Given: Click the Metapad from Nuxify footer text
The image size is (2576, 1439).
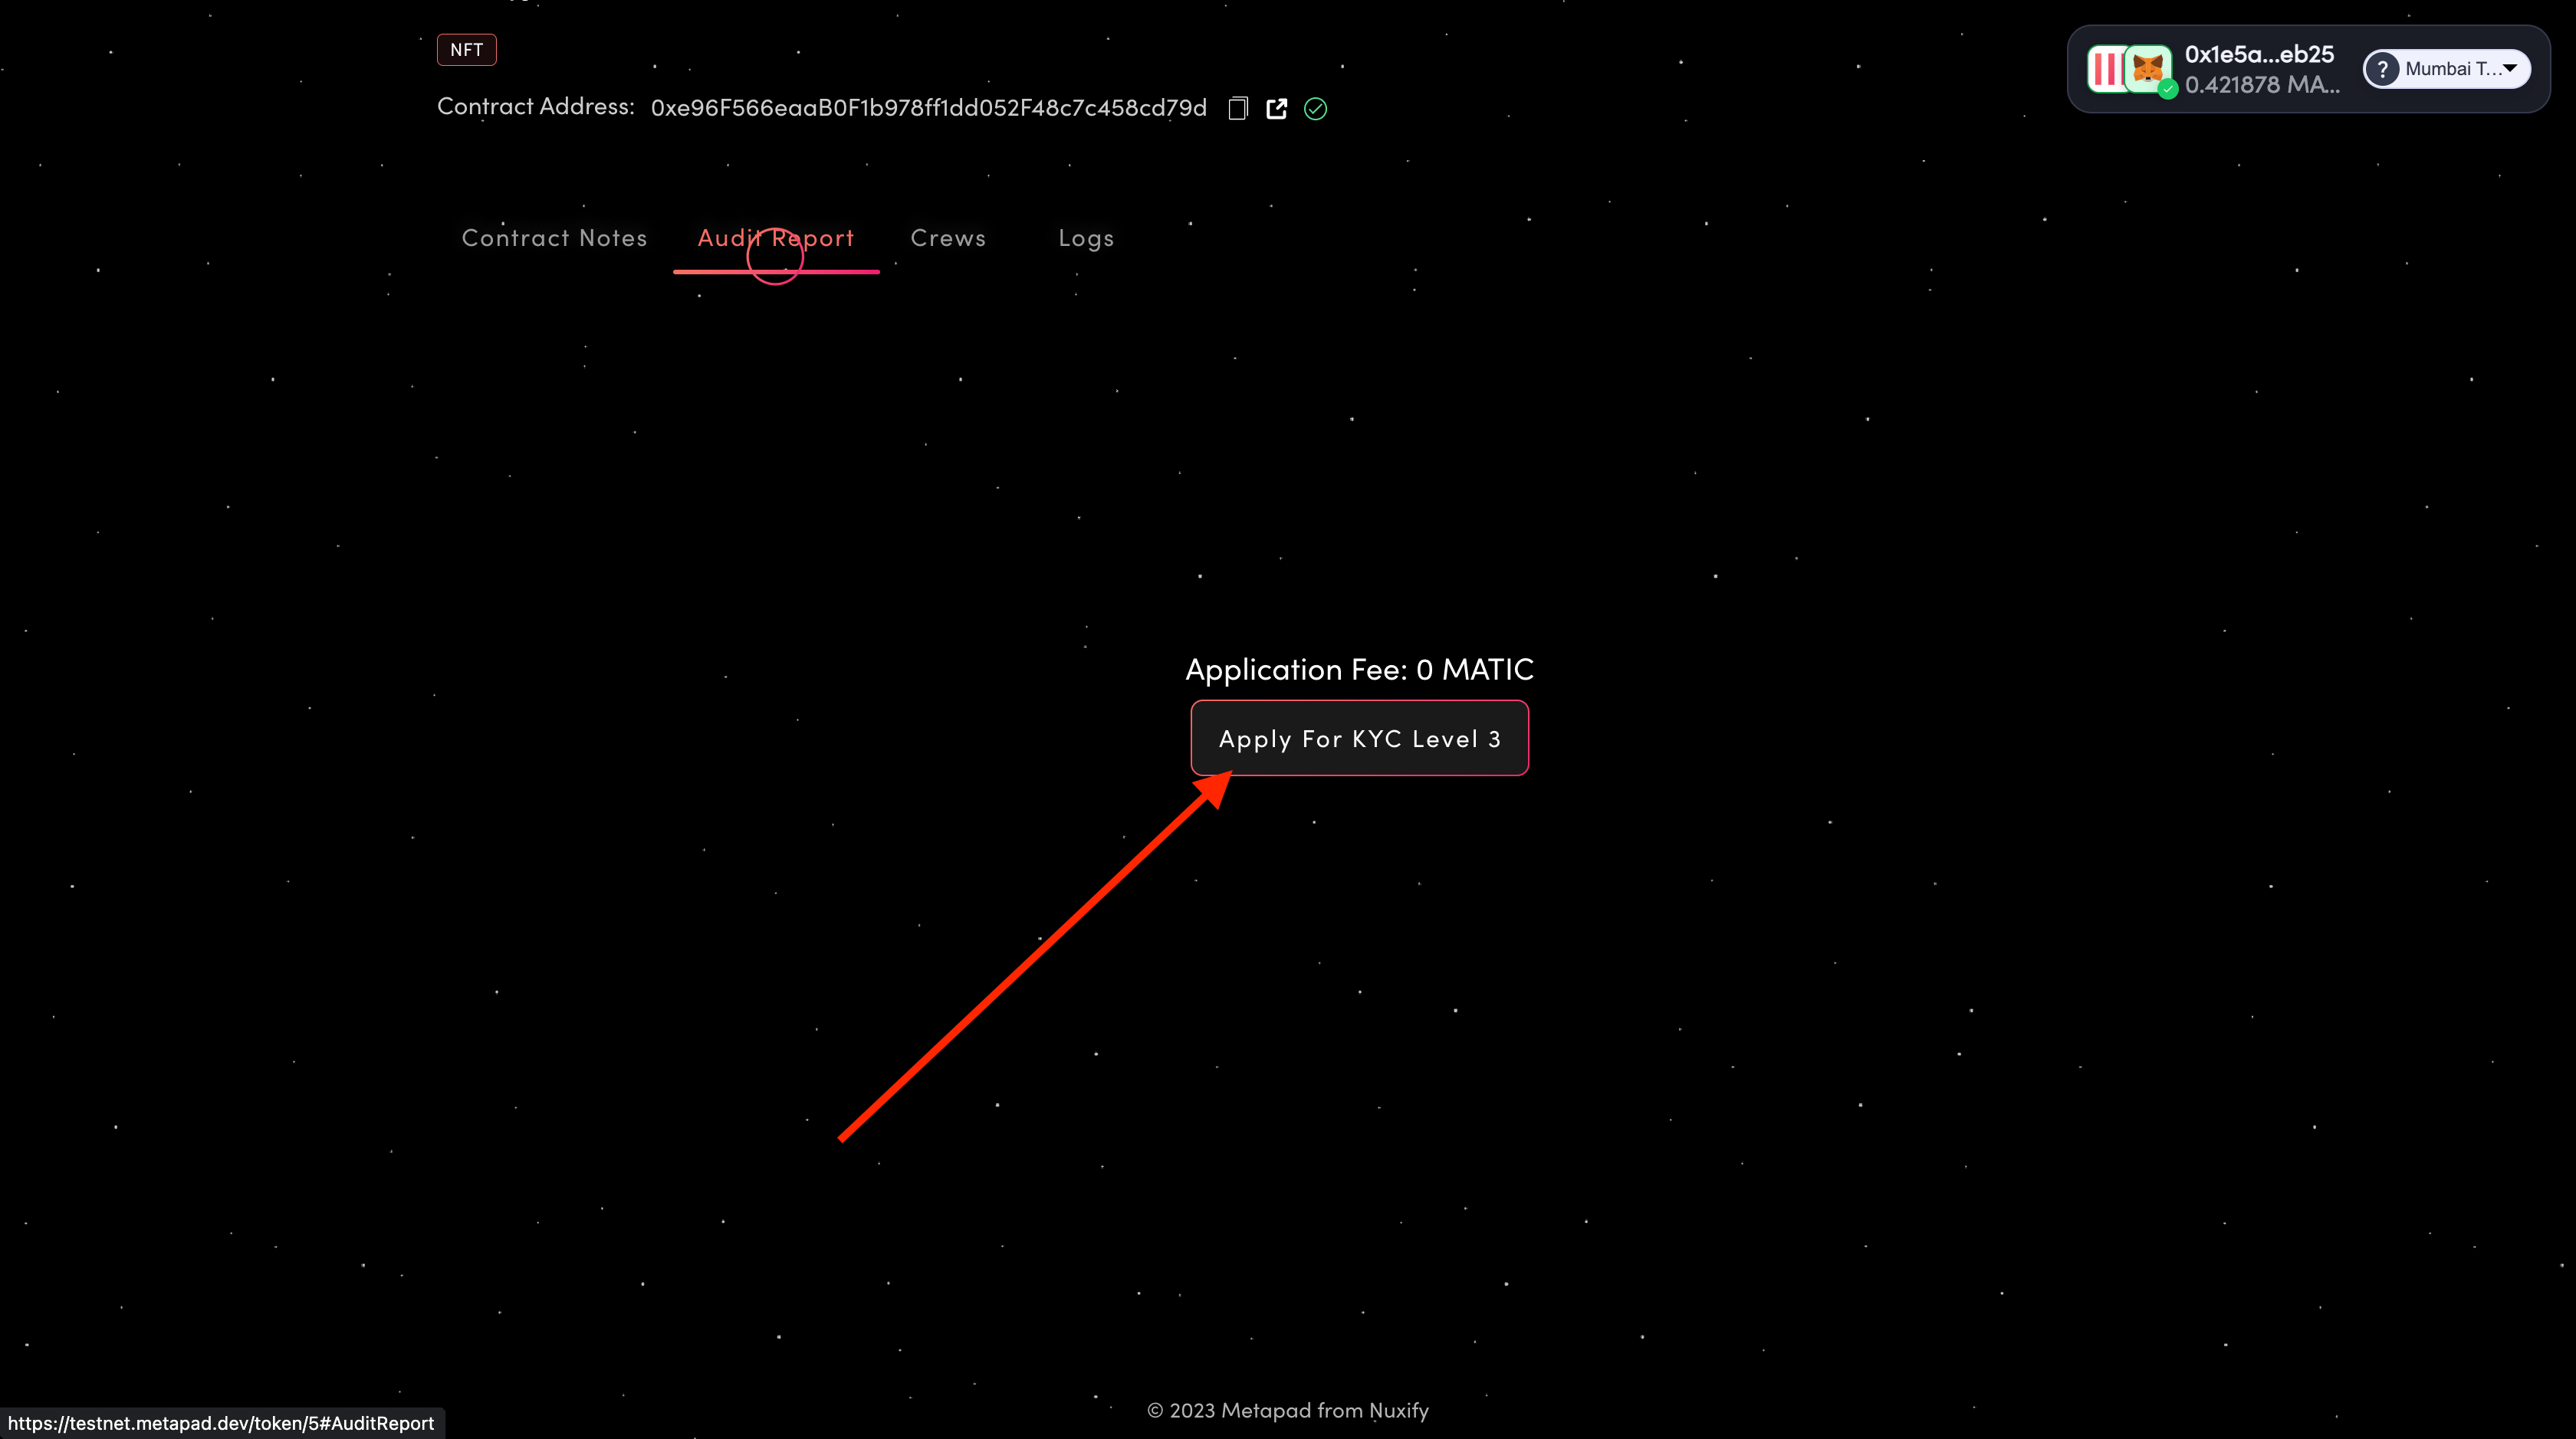Looking at the screenshot, I should pyautogui.click(x=1287, y=1410).
